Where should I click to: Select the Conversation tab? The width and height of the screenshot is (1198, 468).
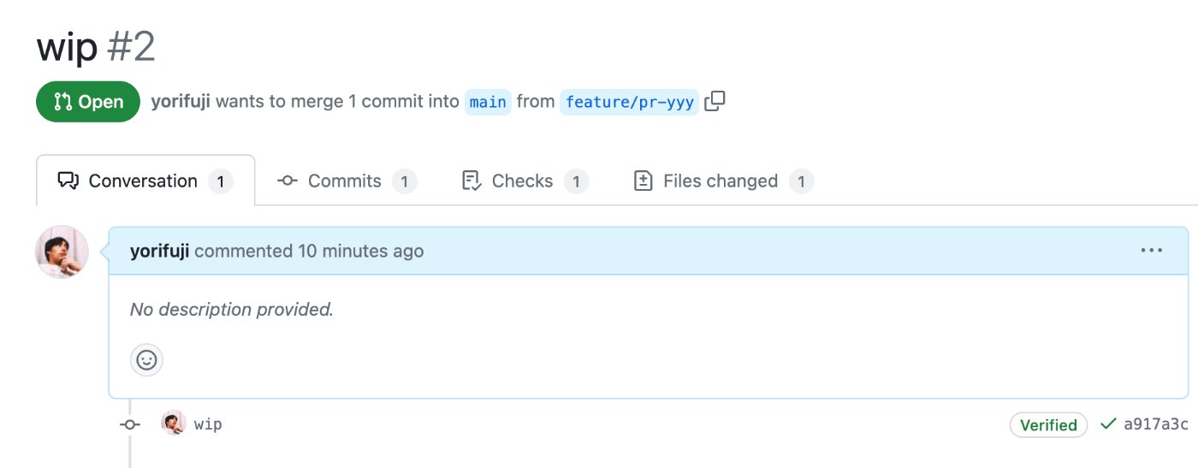pyautogui.click(x=145, y=181)
